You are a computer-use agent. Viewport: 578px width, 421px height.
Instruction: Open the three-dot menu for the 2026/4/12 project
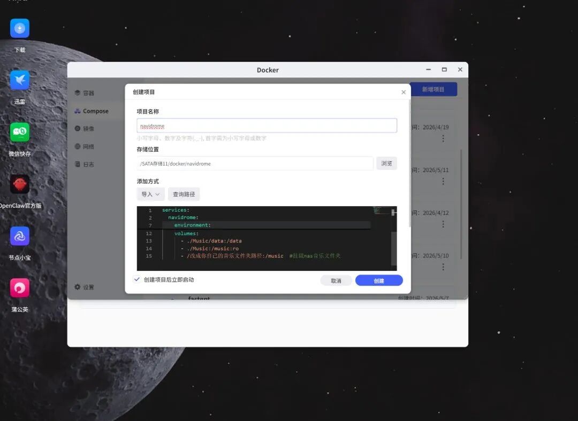443,224
